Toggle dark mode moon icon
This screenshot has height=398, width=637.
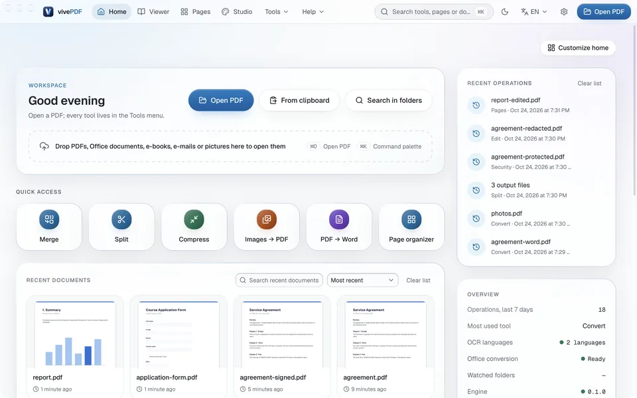(504, 12)
